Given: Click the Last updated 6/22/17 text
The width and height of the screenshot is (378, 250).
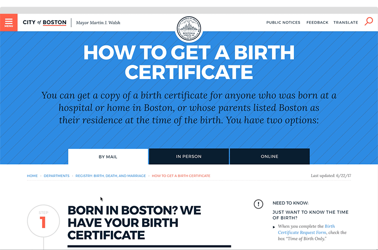Looking at the screenshot, I should 331,175.
